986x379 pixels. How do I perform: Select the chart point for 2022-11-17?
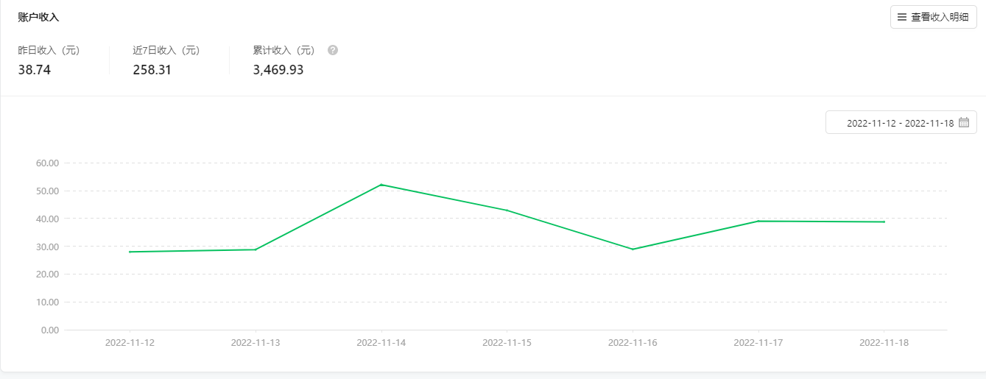[758, 221]
